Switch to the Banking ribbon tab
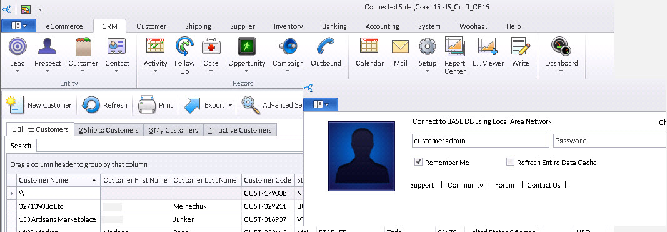The width and height of the screenshot is (667, 232). coord(334,26)
